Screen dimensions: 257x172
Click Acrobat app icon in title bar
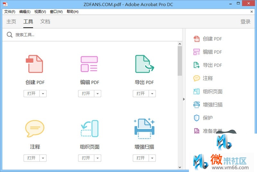pyautogui.click(x=5, y=4)
